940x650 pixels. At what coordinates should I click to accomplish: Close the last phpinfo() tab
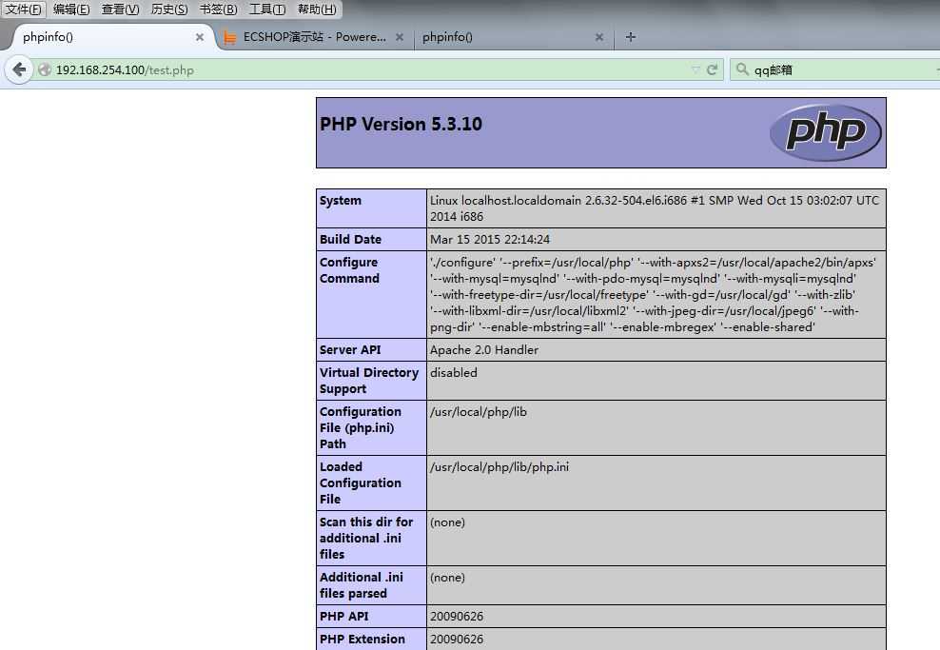(598, 37)
